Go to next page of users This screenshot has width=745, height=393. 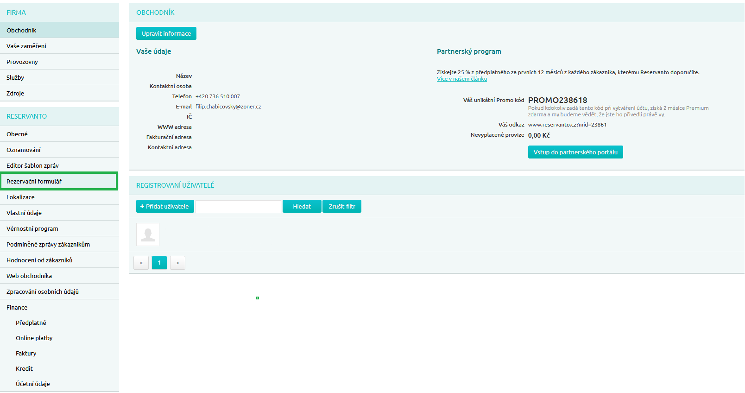177,263
